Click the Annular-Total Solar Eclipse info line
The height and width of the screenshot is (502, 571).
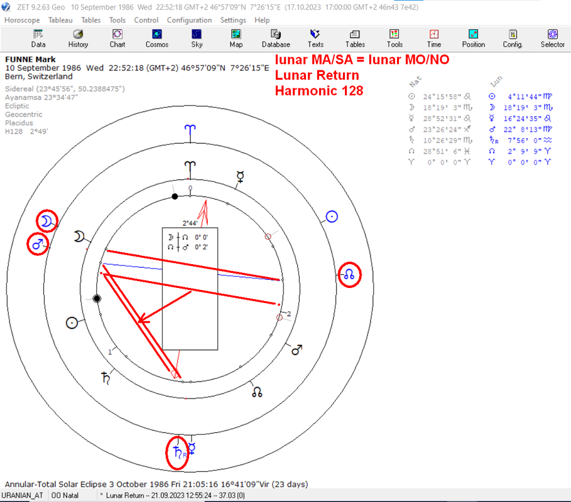coord(156,484)
